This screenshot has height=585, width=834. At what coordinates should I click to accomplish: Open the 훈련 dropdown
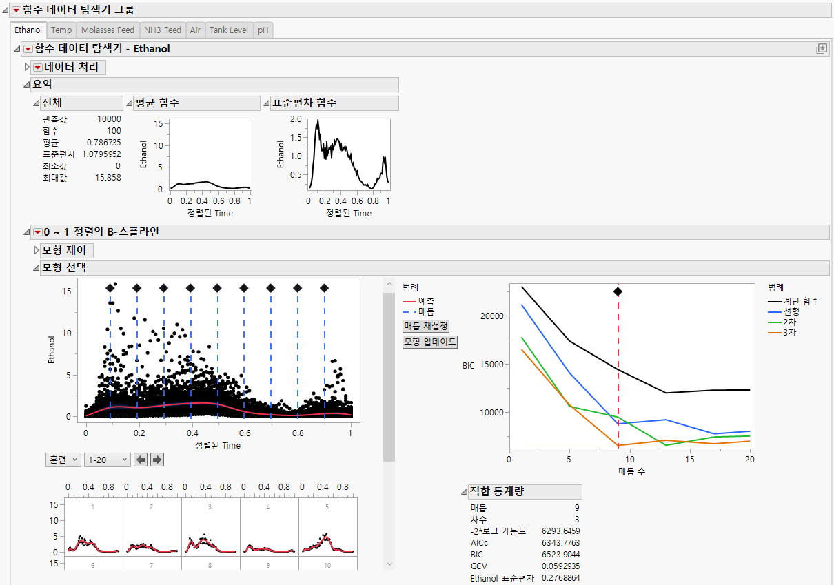(x=63, y=460)
